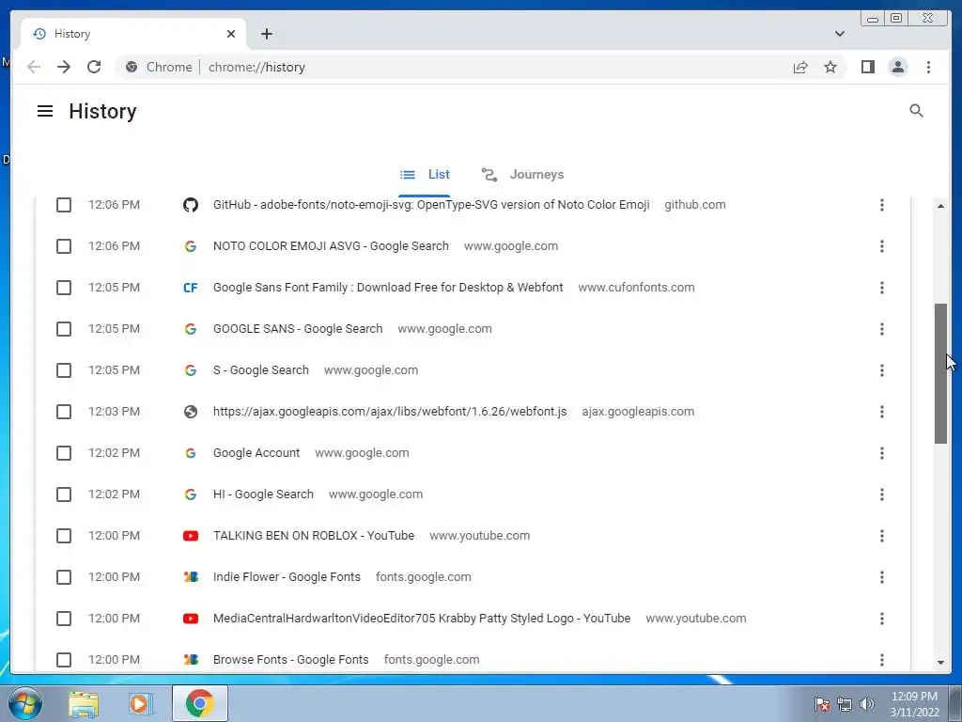Check the S - Google Search entry

(64, 370)
